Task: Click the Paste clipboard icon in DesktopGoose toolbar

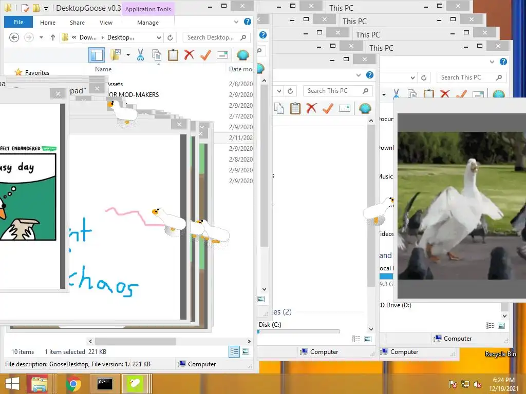Action: click(173, 55)
